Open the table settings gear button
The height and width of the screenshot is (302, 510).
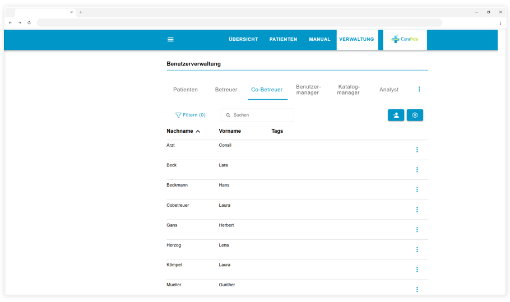(415, 115)
